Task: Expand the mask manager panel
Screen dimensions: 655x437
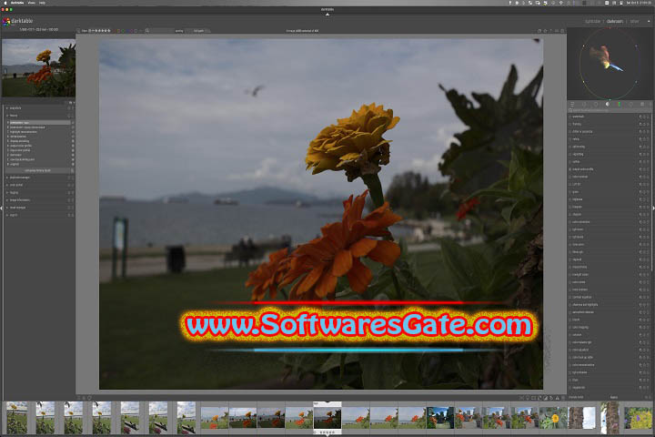Action: (7, 208)
